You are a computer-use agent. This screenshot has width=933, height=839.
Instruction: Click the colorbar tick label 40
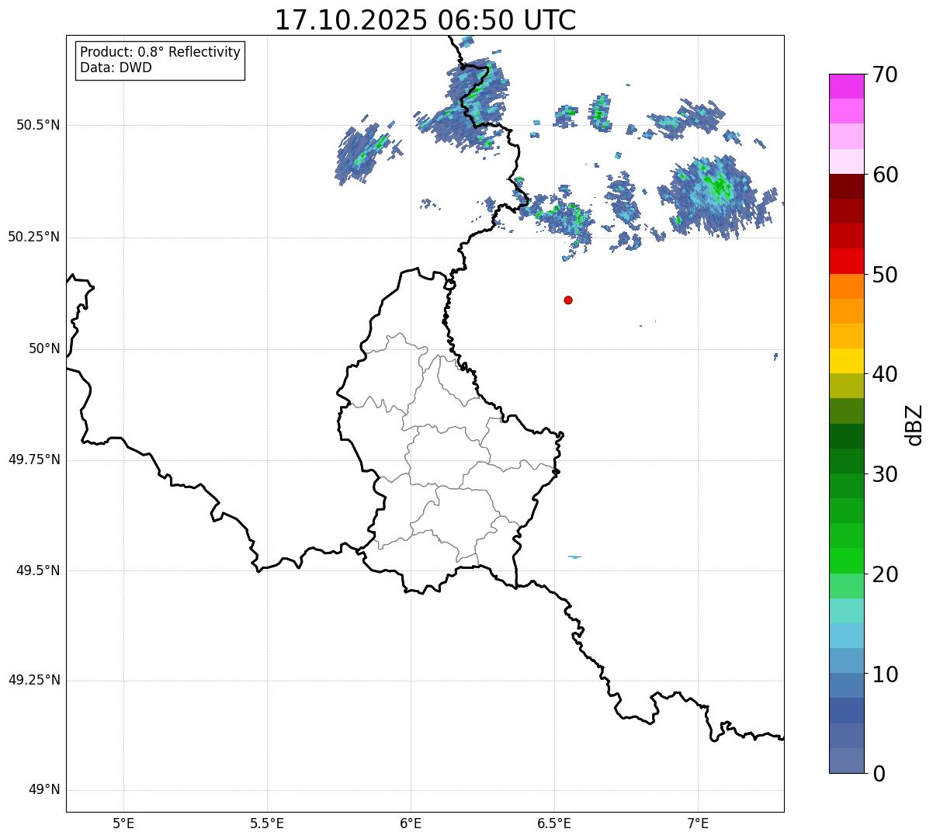pos(885,374)
